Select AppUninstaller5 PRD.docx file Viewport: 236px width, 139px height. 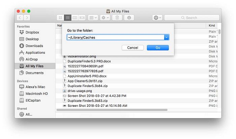(87, 76)
